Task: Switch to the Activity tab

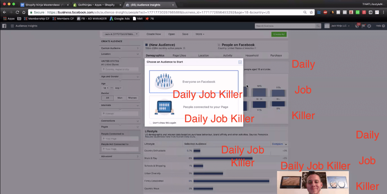Action: [x=228, y=56]
